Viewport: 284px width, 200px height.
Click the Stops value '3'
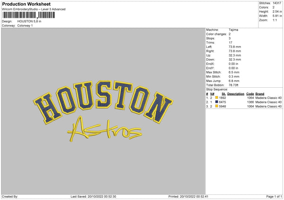[x=230, y=38]
